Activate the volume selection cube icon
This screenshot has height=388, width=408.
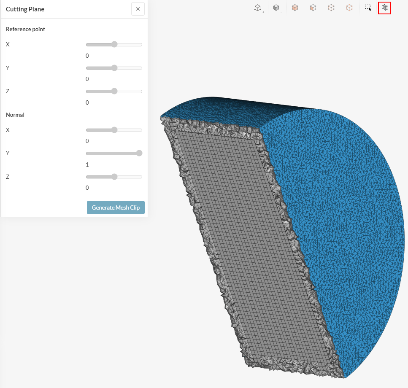295,8
